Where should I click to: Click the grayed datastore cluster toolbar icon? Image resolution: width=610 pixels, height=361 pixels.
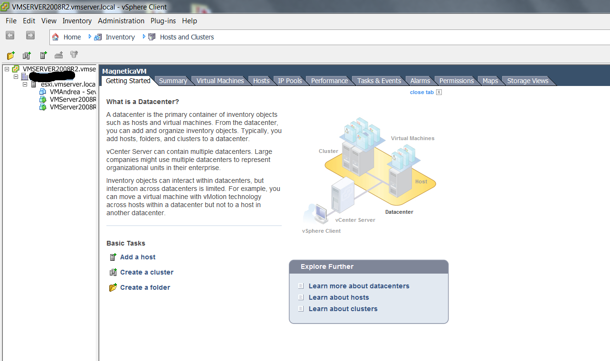74,55
